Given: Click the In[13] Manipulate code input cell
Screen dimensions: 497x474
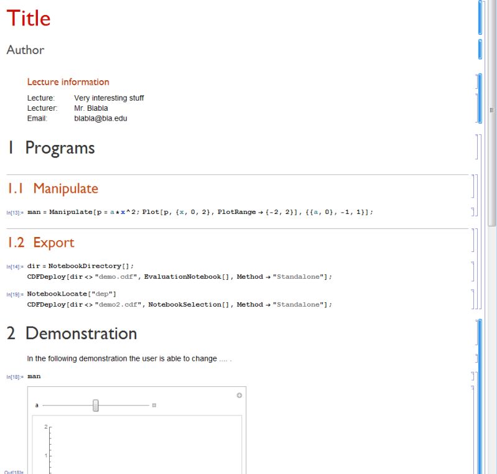Looking at the screenshot, I should (x=200, y=211).
